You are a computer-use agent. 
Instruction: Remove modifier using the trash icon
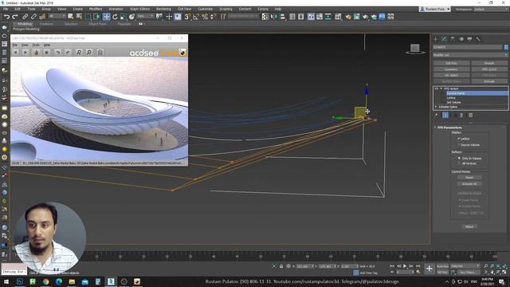pos(461,115)
